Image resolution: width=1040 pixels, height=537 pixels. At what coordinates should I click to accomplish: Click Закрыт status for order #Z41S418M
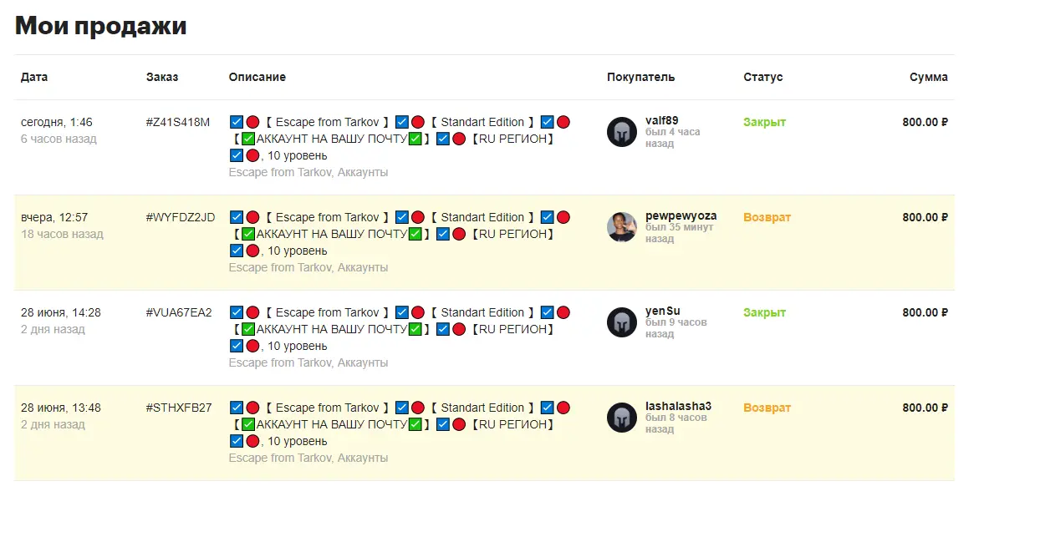coord(765,122)
